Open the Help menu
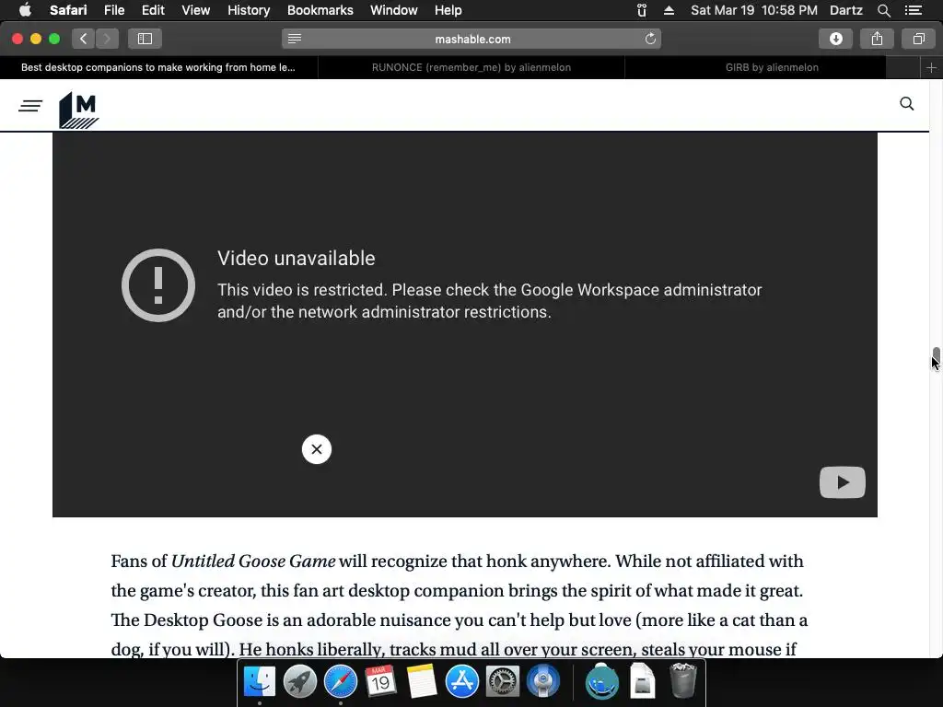The image size is (943, 707). tap(448, 10)
